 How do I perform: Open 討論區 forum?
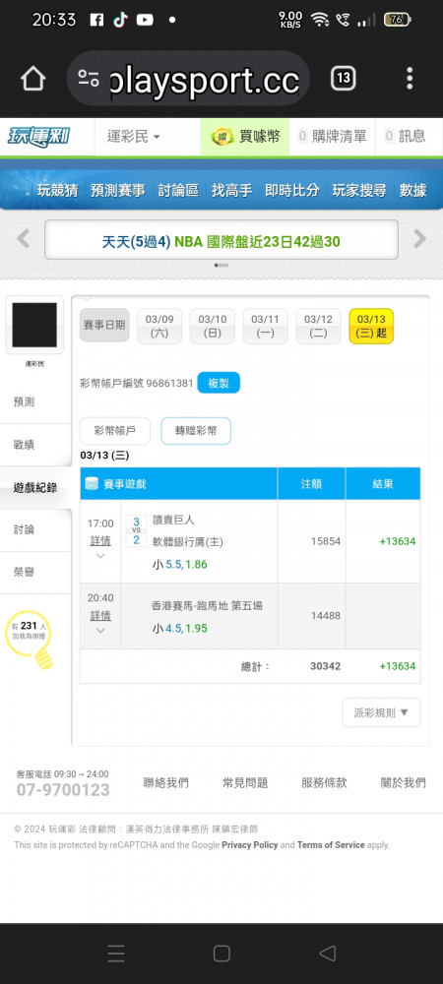point(178,190)
